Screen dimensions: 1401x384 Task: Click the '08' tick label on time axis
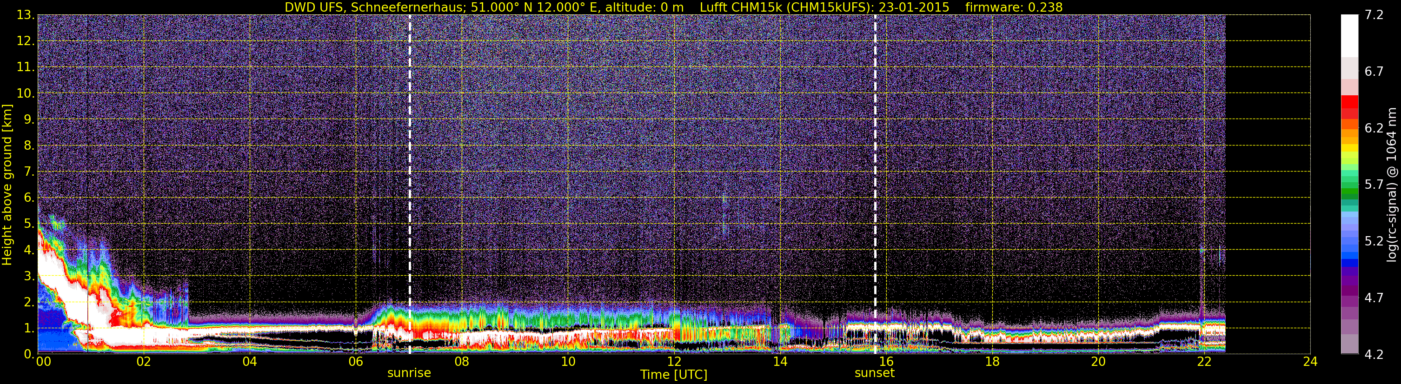point(462,362)
